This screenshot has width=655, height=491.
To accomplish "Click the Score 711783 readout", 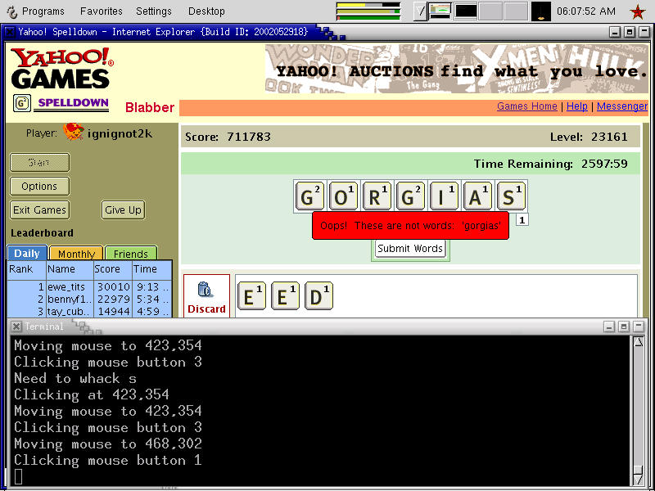I will (228, 137).
